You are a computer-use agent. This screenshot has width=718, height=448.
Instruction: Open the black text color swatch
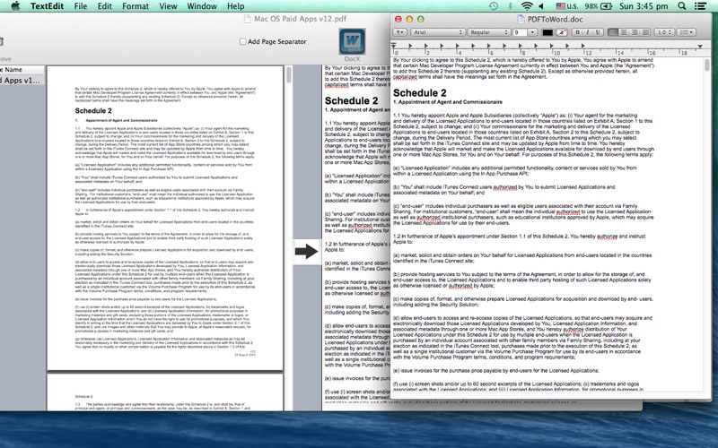point(547,32)
